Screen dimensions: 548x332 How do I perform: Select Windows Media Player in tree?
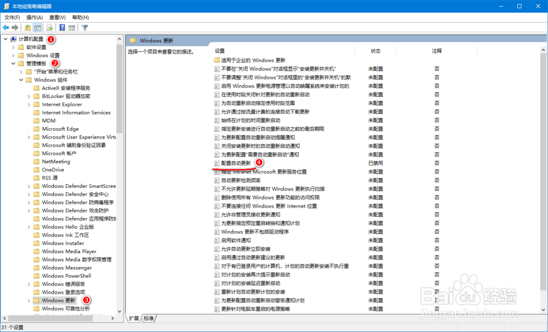[69, 251]
